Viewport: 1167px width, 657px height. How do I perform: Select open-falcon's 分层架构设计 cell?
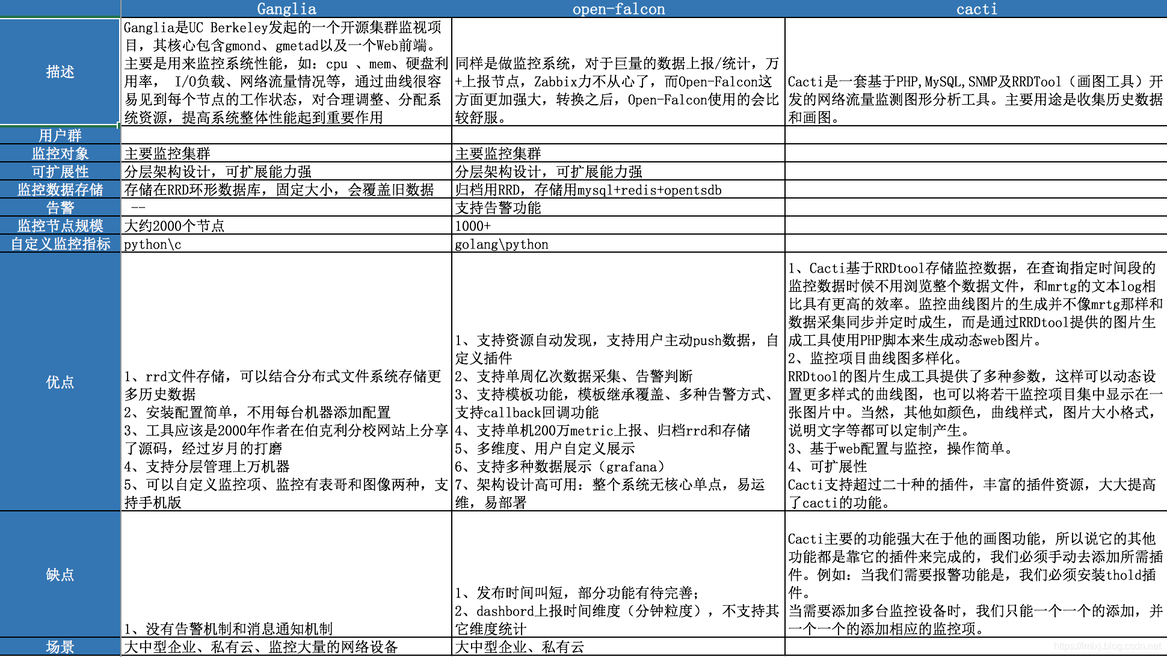(x=618, y=171)
